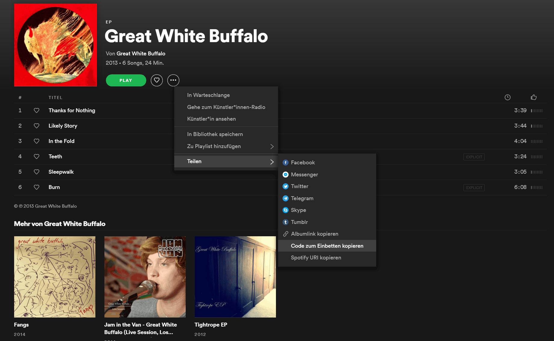554x341 pixels.
Task: Share via the Tumblr icon
Action: [x=286, y=222]
